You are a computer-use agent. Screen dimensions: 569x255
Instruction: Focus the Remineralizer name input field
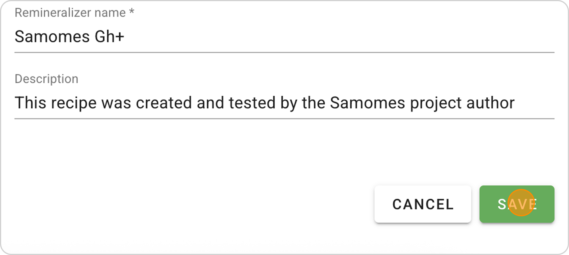(284, 37)
